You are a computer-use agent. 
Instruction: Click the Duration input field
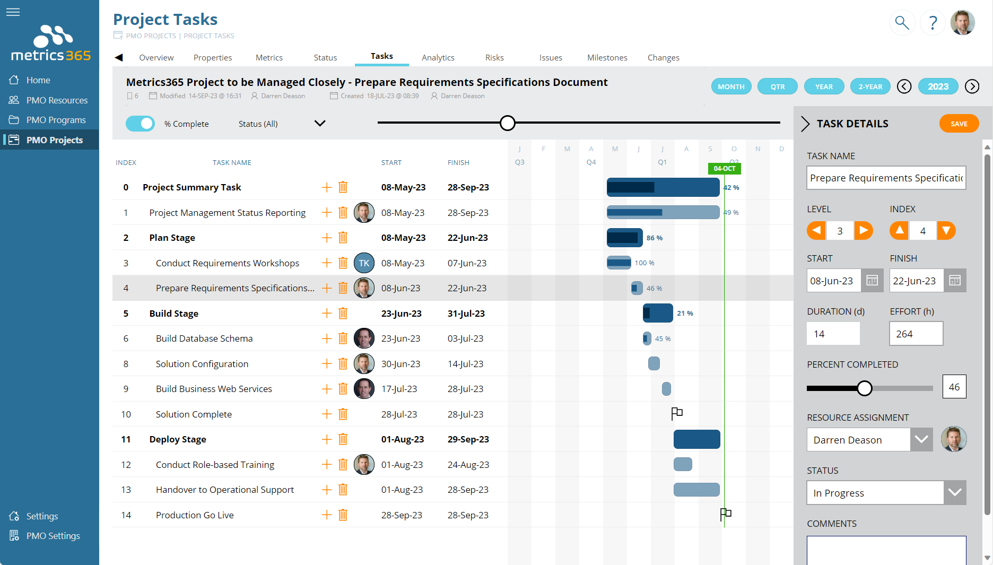point(833,334)
